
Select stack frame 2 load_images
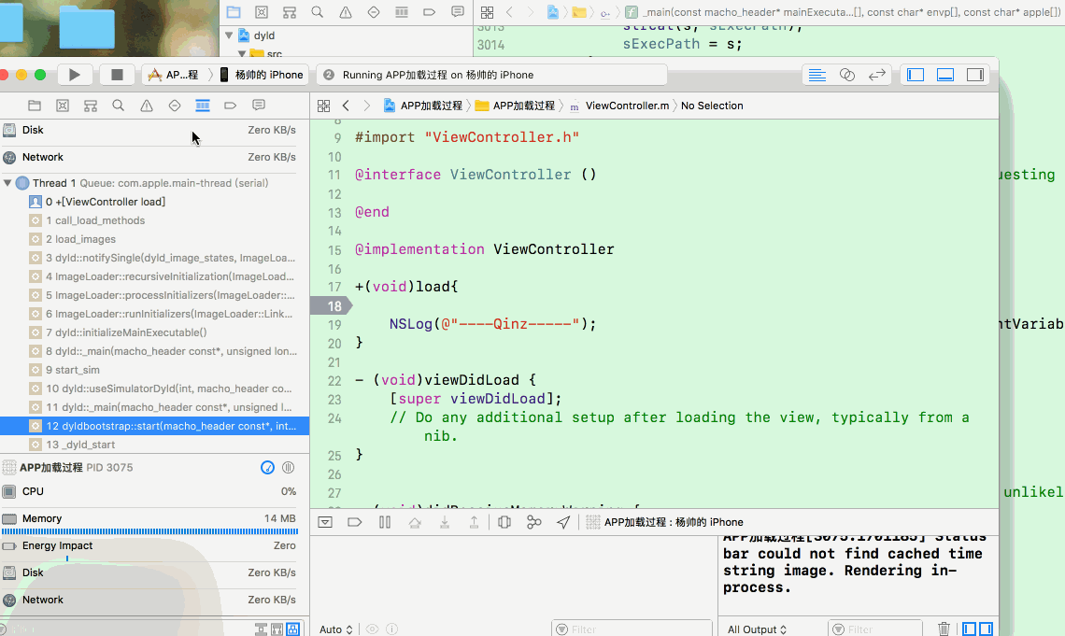coord(155,239)
